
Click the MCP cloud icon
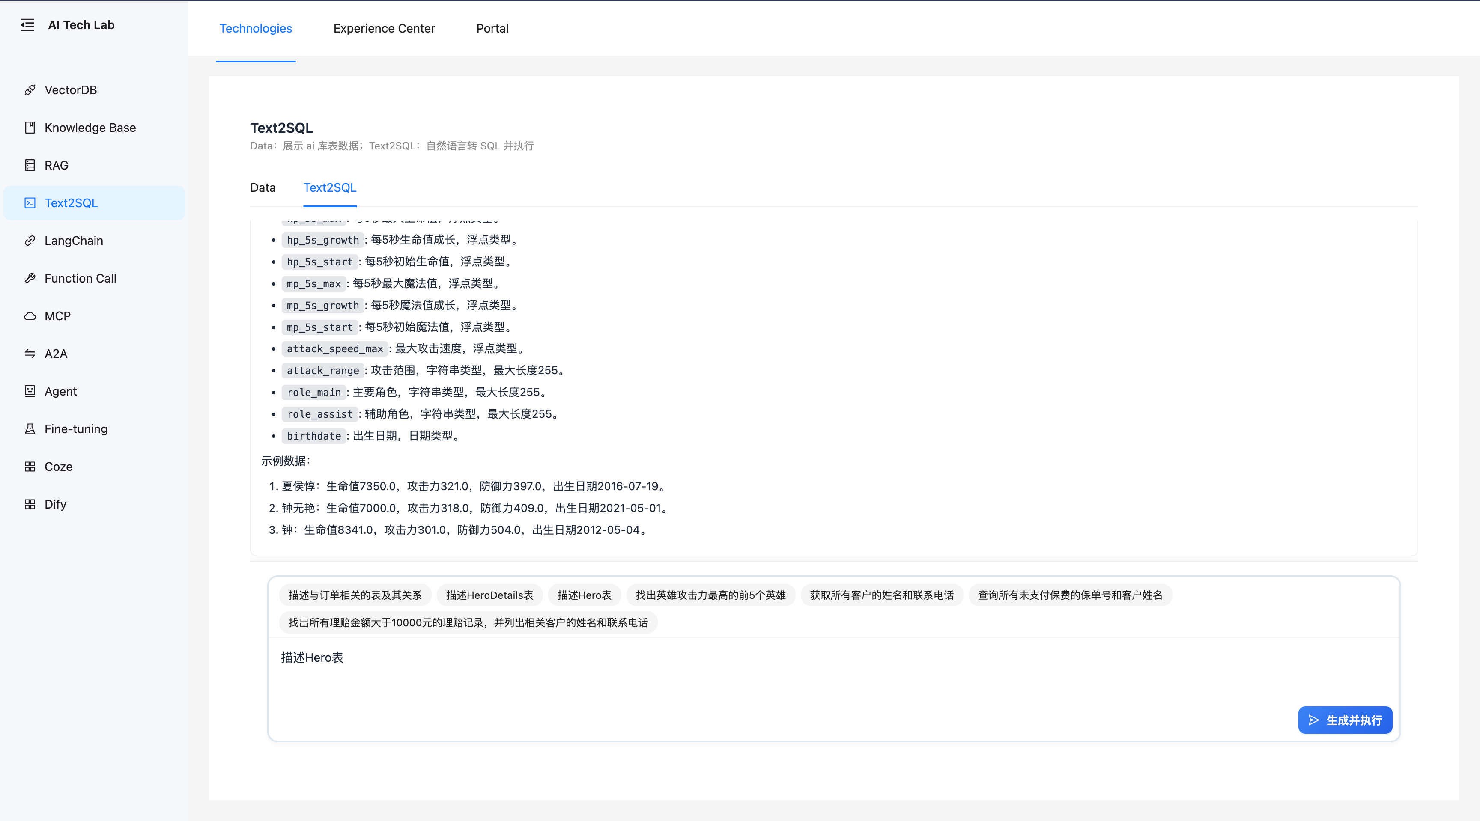pos(30,316)
